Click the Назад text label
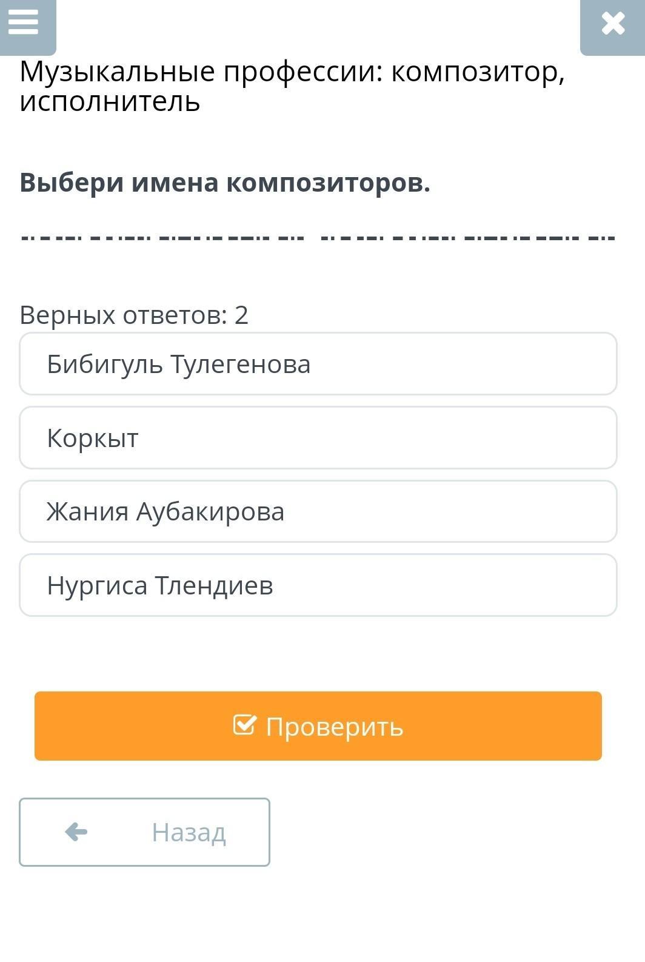This screenshot has height=962, width=645. coord(189,832)
